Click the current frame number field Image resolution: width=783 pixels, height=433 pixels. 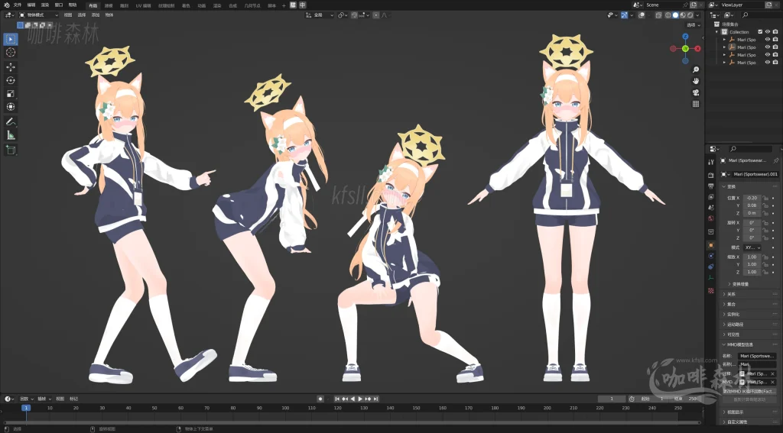(612, 399)
